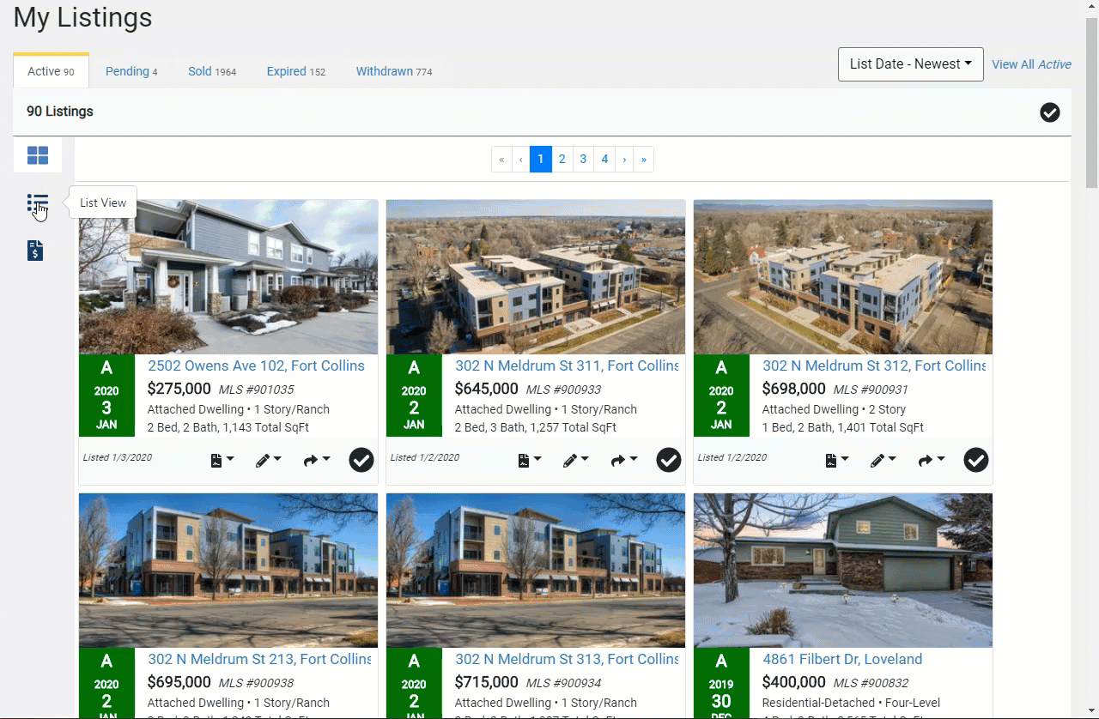Switch to grid view icon

point(38,155)
